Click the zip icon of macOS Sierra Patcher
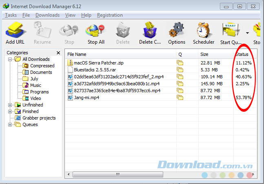The image size is (264, 184). (x=70, y=63)
